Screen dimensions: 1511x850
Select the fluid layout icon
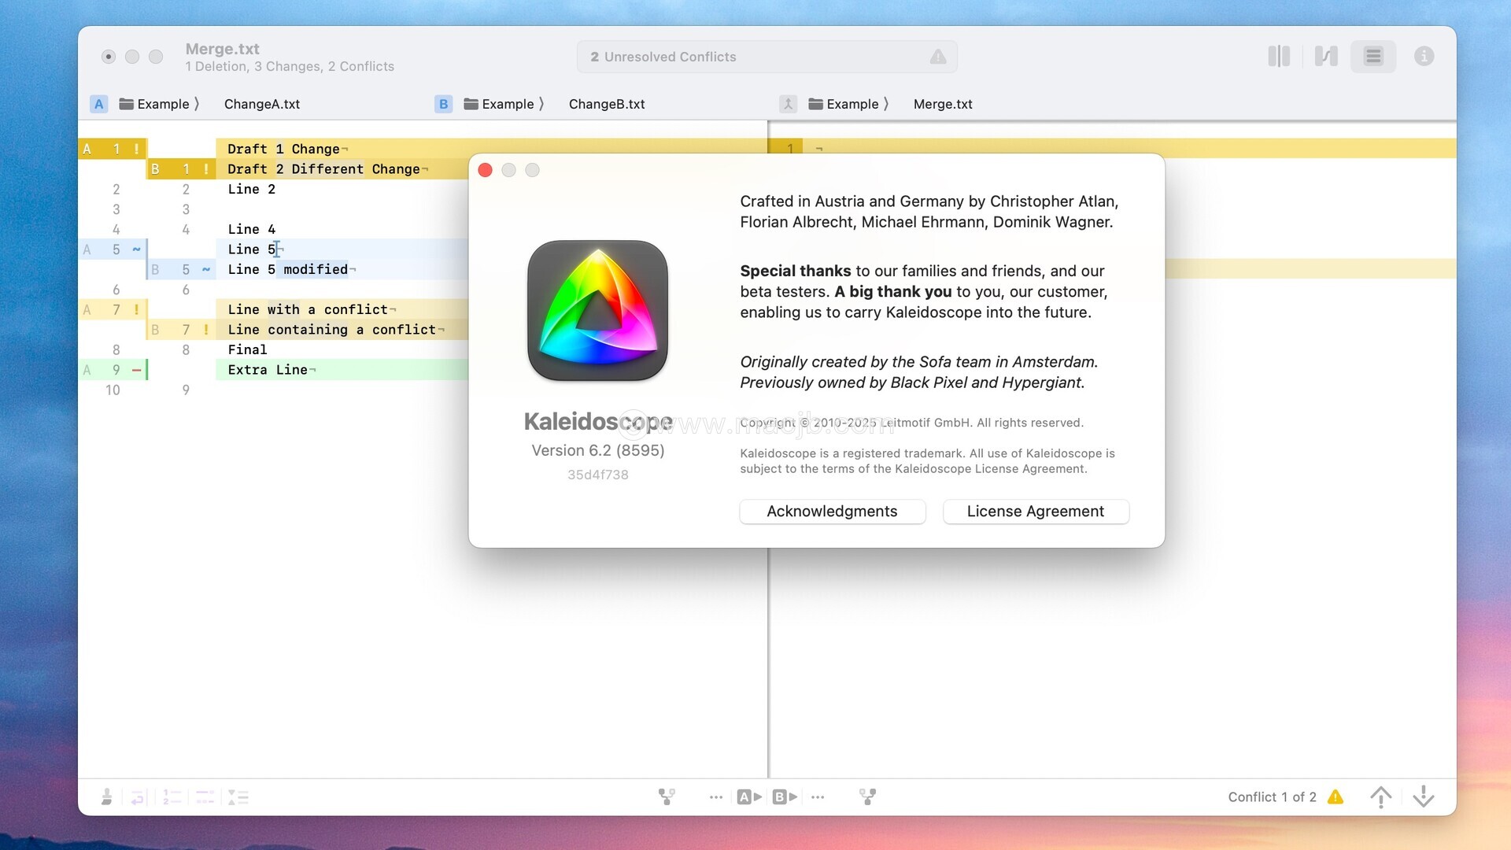(x=1326, y=56)
